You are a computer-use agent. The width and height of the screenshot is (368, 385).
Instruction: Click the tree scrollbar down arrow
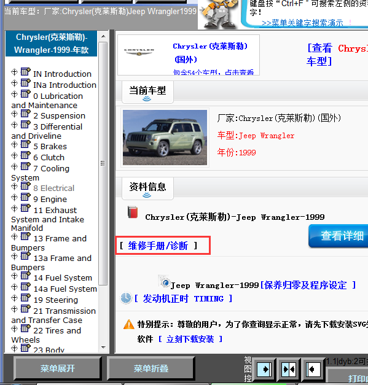(x=103, y=347)
